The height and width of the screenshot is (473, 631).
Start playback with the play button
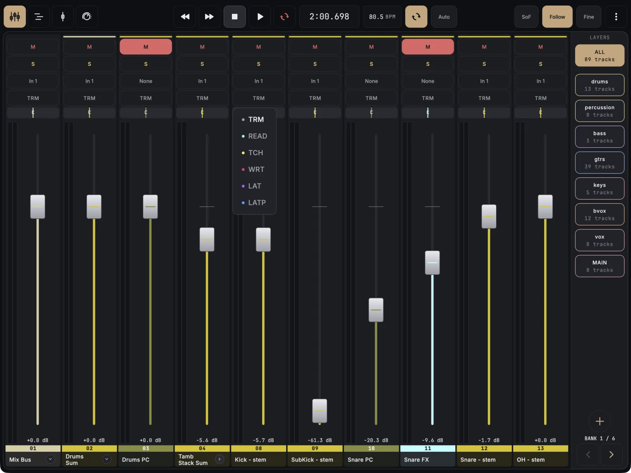tap(260, 17)
